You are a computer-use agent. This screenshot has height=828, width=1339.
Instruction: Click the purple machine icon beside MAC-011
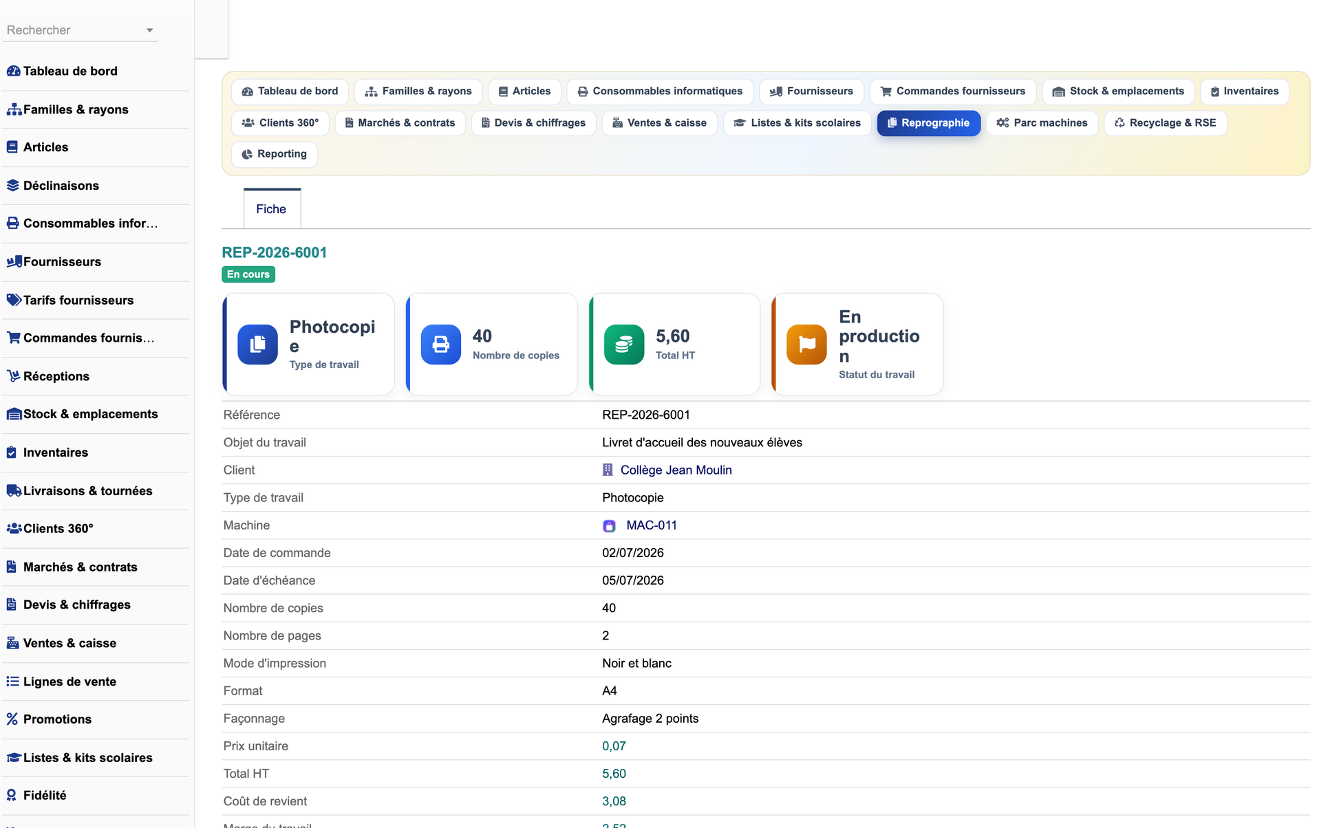[609, 526]
